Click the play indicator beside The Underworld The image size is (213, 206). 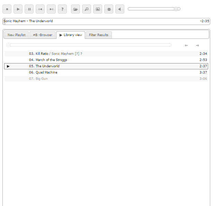[8, 66]
